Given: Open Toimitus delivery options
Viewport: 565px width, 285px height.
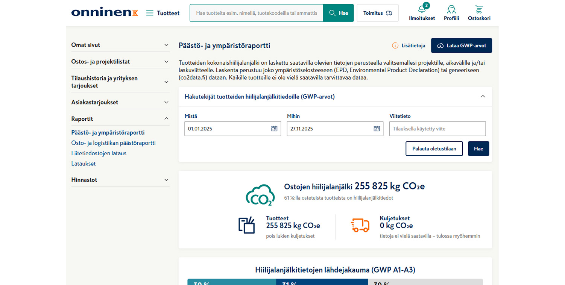Looking at the screenshot, I should click(x=378, y=13).
